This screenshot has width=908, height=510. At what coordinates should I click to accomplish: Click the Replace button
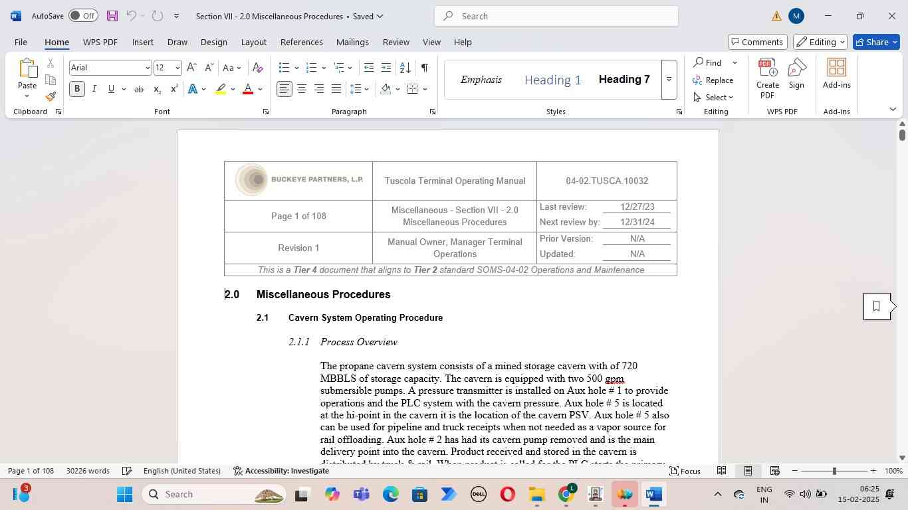tap(713, 80)
